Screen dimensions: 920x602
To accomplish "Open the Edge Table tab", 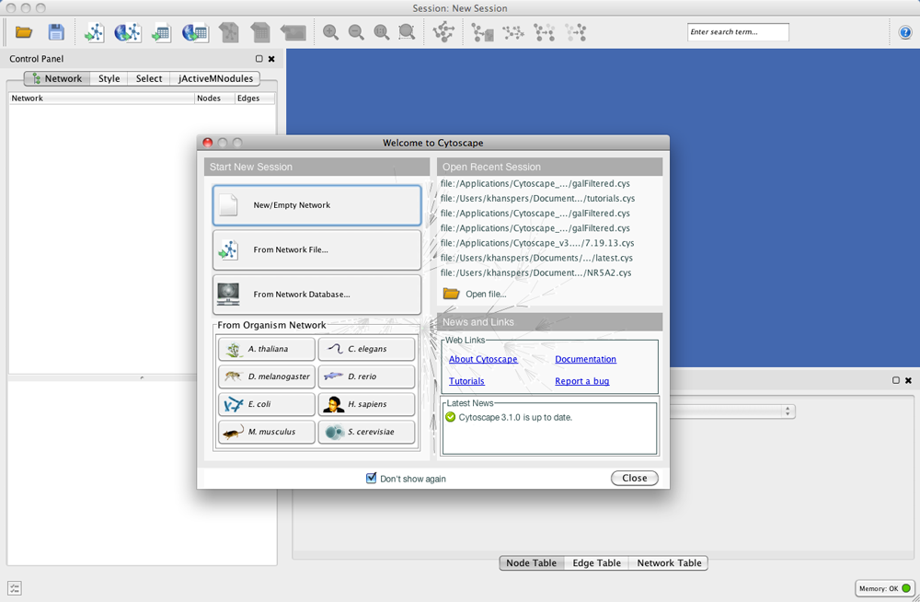I will (x=596, y=562).
